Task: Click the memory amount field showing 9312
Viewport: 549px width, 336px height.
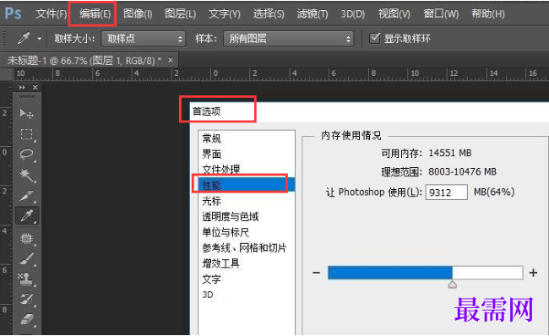Action: 447,192
